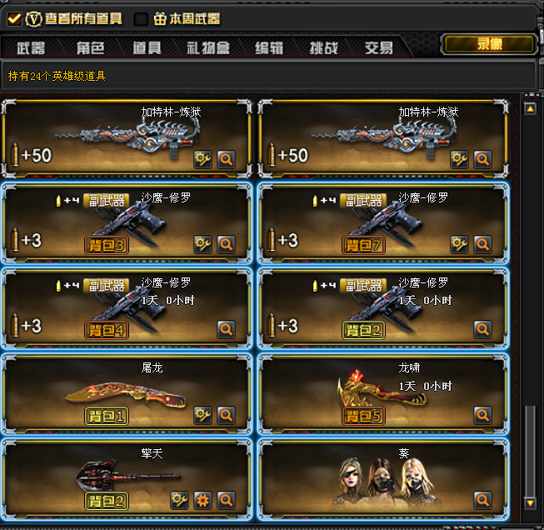Image resolution: width=544 pixels, height=530 pixels.
Task: Select 擎天 weapon thumbnail
Action: (127, 476)
